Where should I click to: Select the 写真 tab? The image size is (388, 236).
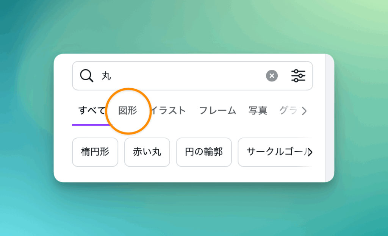(x=258, y=111)
